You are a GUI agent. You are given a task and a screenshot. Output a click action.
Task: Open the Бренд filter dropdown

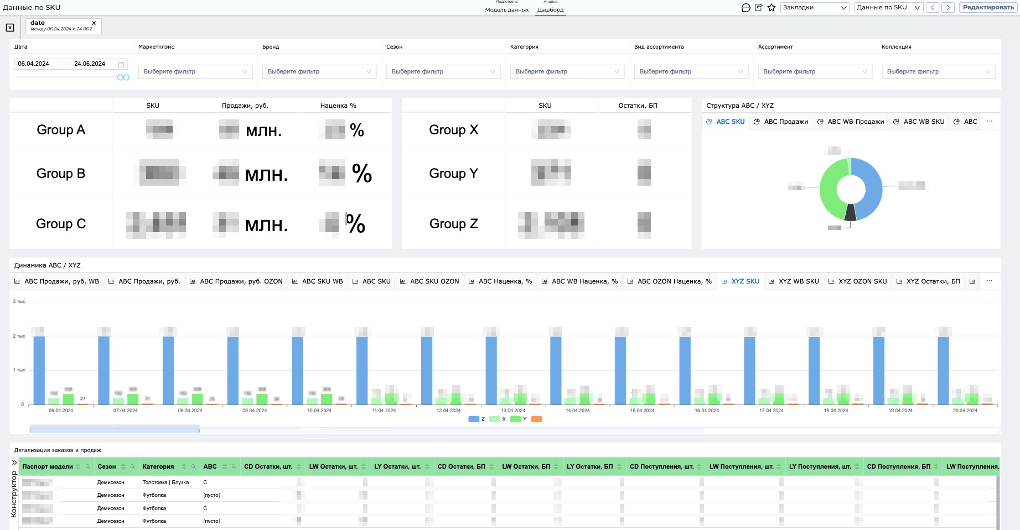319,72
